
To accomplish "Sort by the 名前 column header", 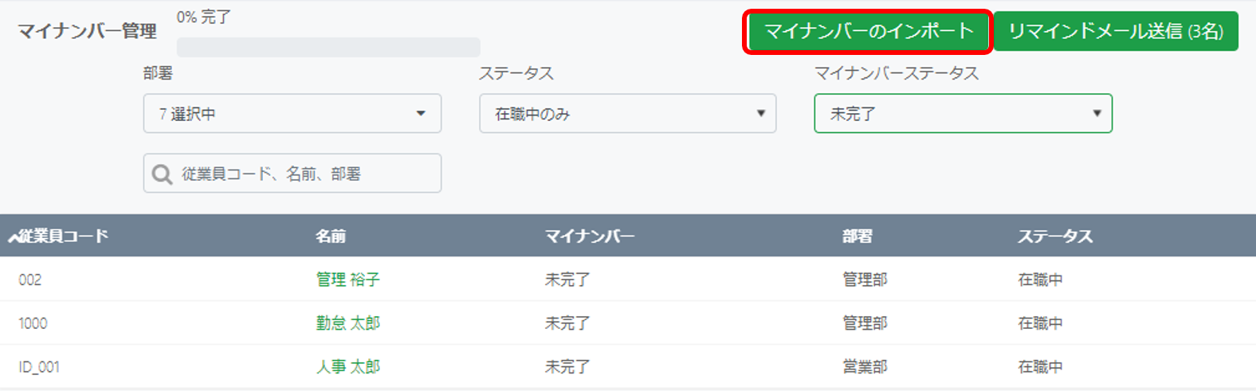I will click(331, 237).
